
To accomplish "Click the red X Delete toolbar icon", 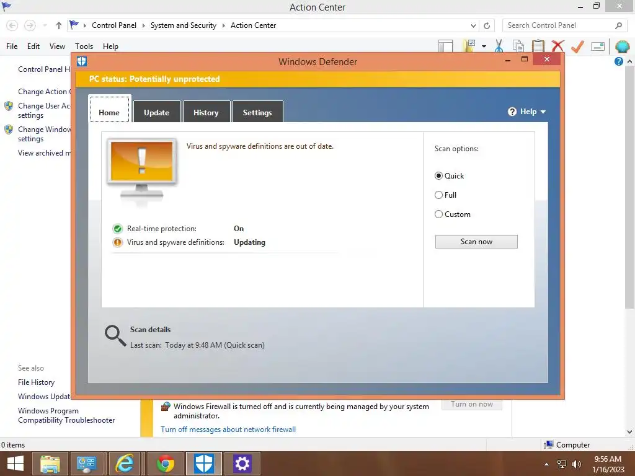I will point(557,46).
